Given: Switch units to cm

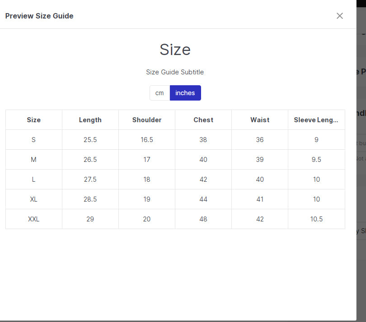Looking at the screenshot, I should tap(160, 93).
